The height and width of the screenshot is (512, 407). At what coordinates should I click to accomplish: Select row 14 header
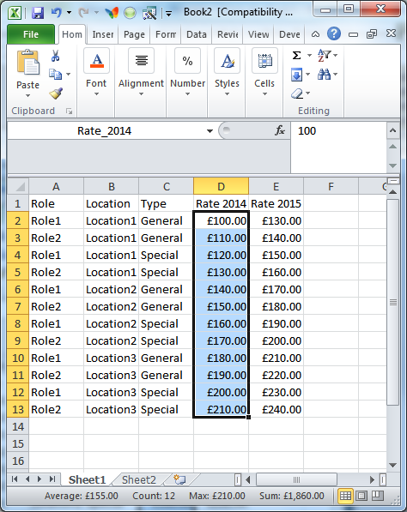[x=18, y=426]
